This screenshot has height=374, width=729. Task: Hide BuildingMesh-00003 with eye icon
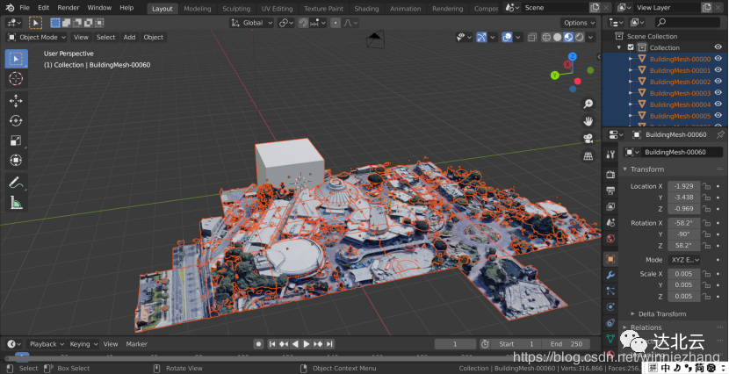coord(719,93)
